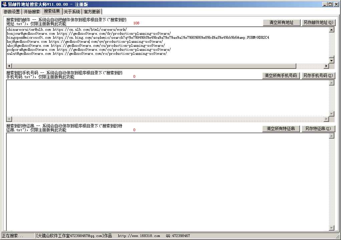The image size is (341, 240).
Task: Open the 关于系统 tab
Action: 72,12
